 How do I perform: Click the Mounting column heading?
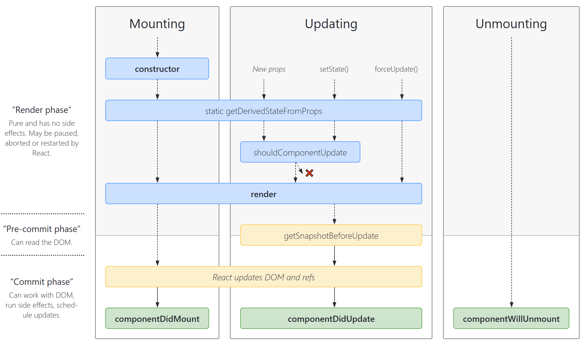[157, 24]
